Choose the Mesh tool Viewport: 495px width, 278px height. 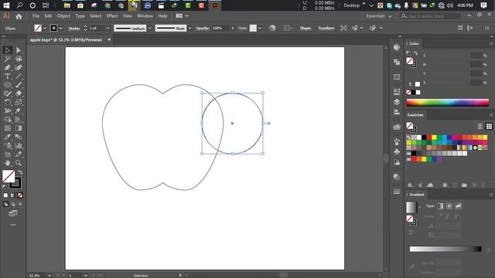8,128
